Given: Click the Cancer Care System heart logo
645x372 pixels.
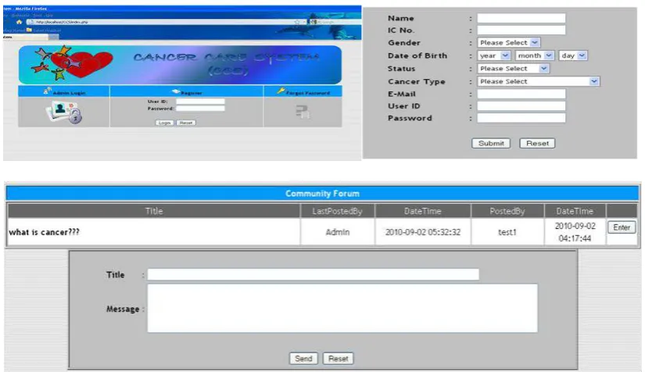Looking at the screenshot, I should coord(74,63).
